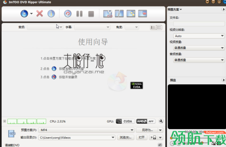Open the load DVD dropdown arrow
This screenshot has height=147, width=226.
click(x=31, y=14)
